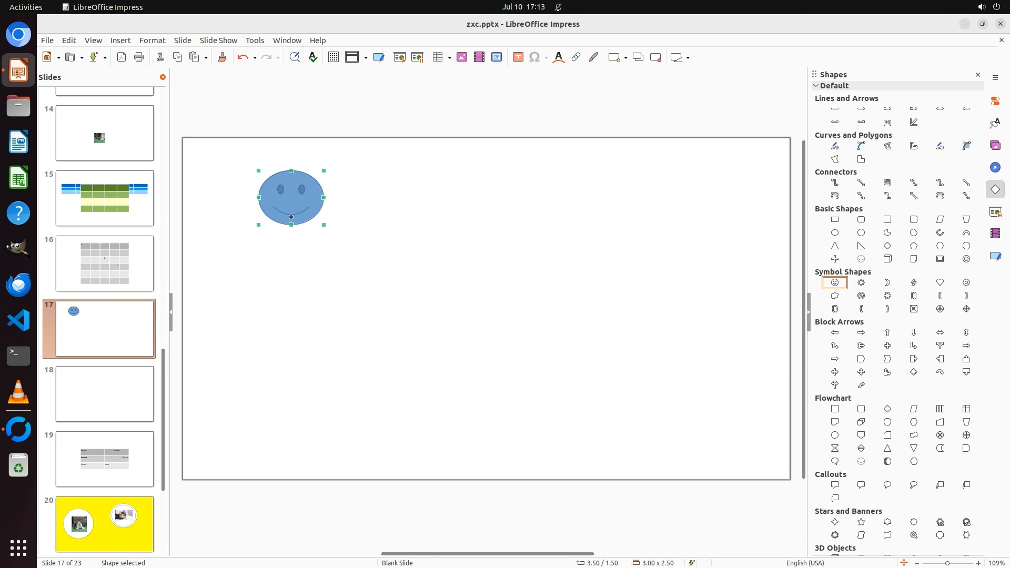Screen dimensions: 1010x568
Task: Open the Undo history dropdown arrow
Action: (x=255, y=58)
